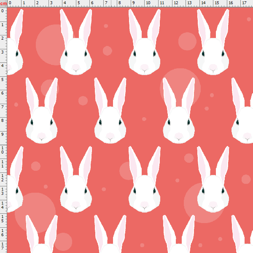Viewport: 253px width, 253px height.
Task: Click the 10 mark on the horizontal ruler
Action: tap(148, 3)
